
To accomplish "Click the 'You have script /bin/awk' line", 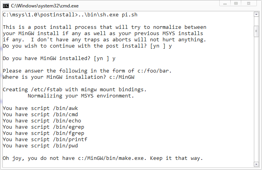I will 40,108.
